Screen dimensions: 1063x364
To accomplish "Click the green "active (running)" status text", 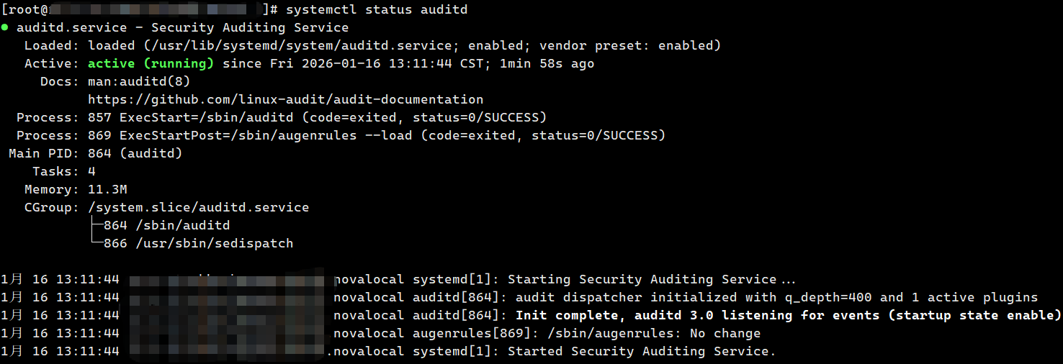I will coord(151,63).
